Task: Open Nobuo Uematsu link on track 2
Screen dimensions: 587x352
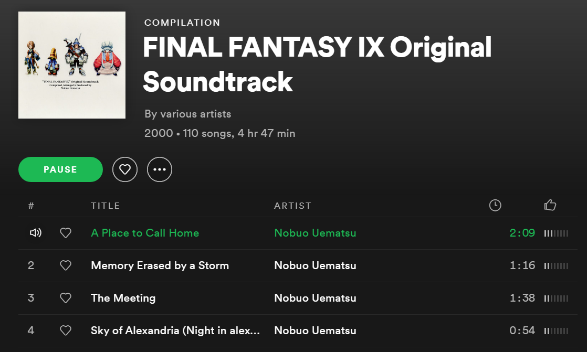Action: point(315,265)
